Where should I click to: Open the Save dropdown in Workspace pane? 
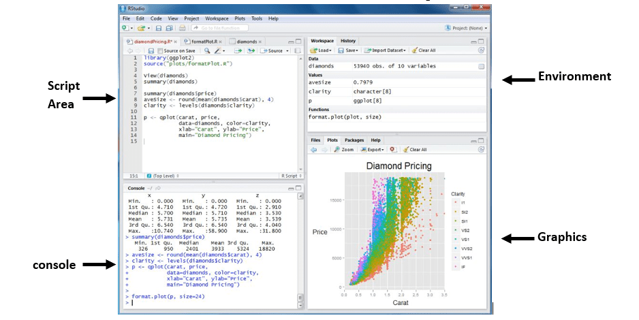[348, 50]
